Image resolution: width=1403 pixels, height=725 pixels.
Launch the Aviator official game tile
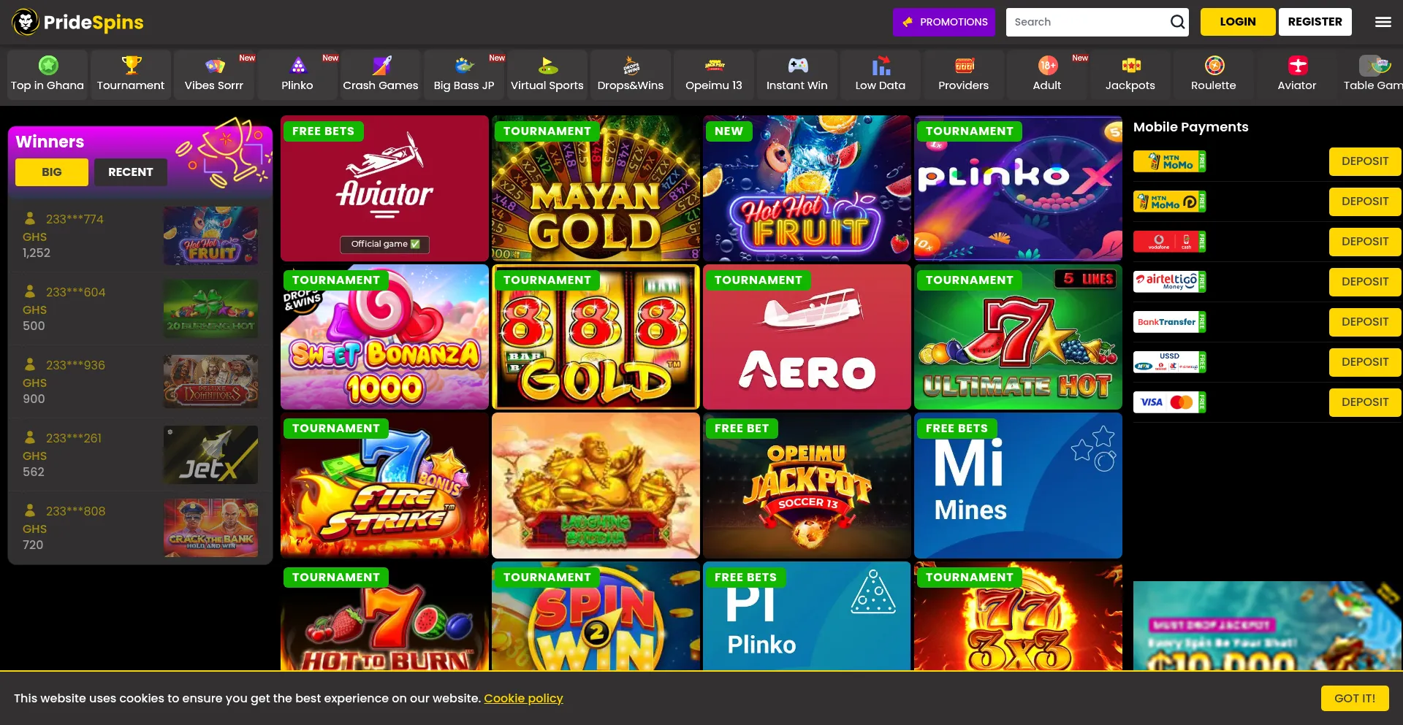384,188
